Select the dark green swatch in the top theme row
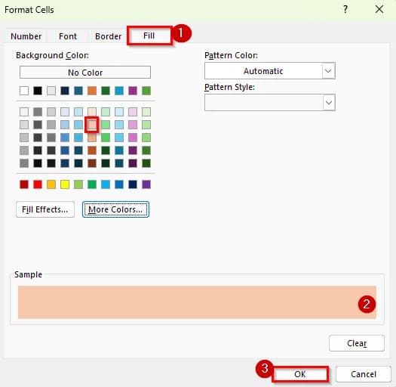 point(106,91)
